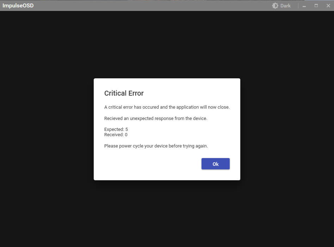Click the application closing notice text

point(167,107)
